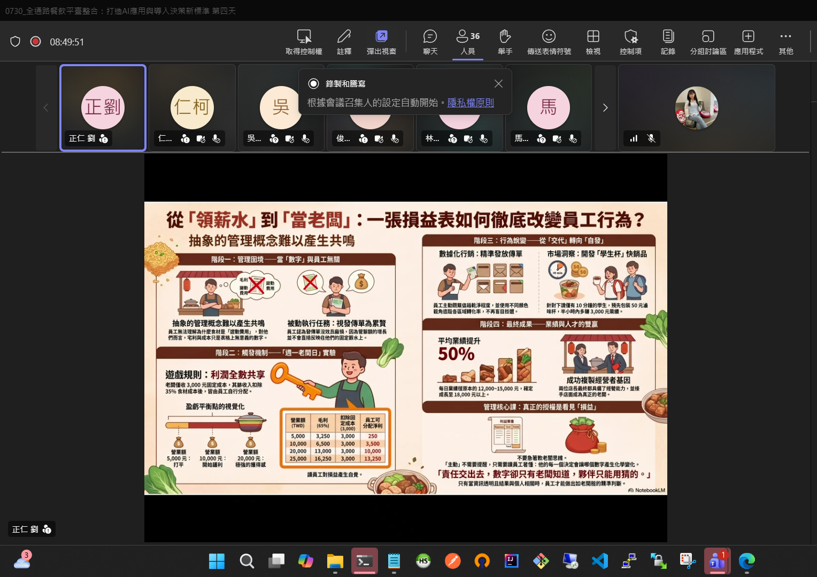Open the Windows Start menu
Image resolution: width=817 pixels, height=577 pixels.
click(217, 561)
